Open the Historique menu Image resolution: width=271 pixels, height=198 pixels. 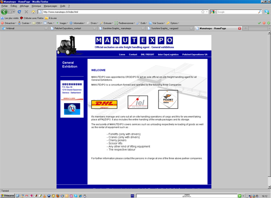(36, 6)
